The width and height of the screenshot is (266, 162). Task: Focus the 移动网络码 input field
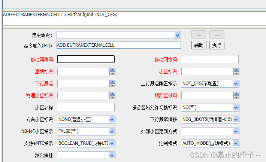210,59
